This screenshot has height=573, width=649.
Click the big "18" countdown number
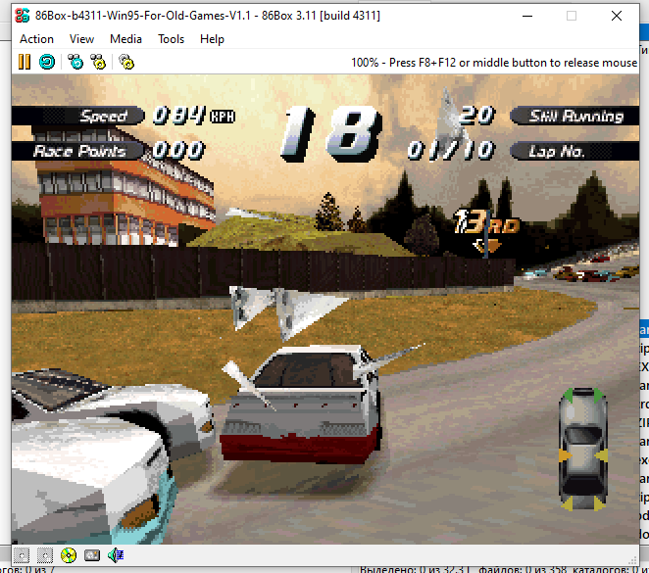point(331,133)
